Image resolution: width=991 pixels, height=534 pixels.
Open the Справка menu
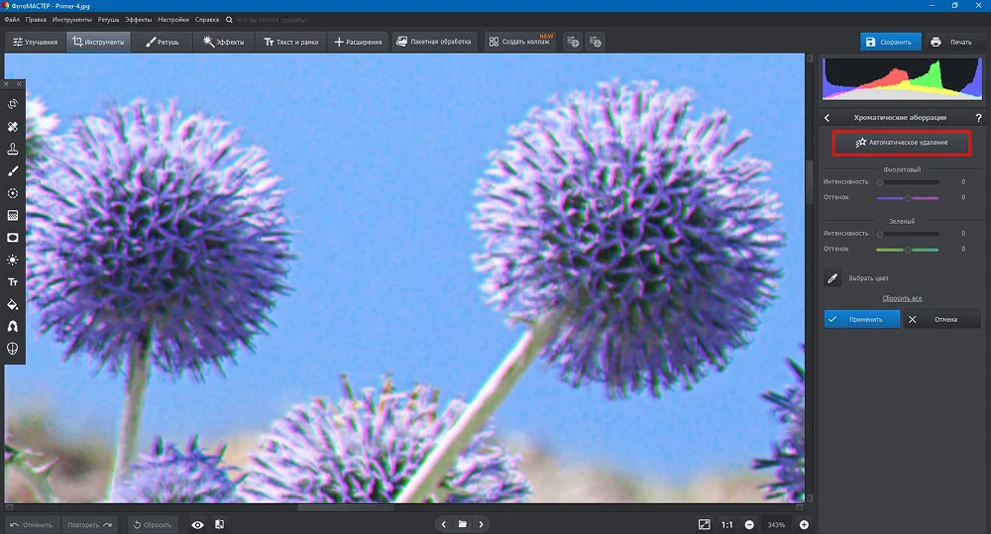click(207, 20)
